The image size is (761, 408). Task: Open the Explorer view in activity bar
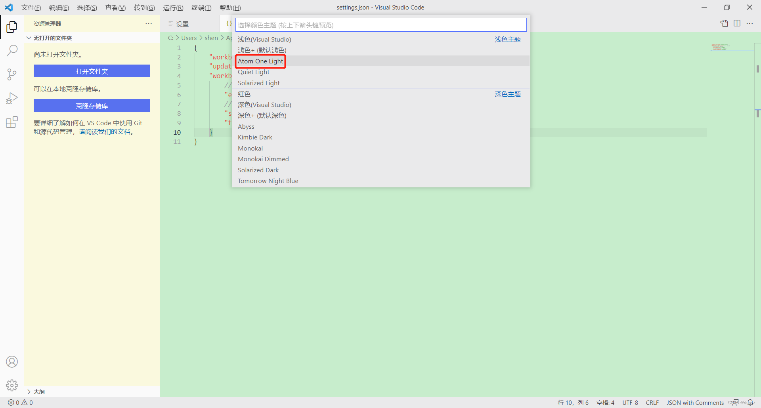[x=12, y=27]
